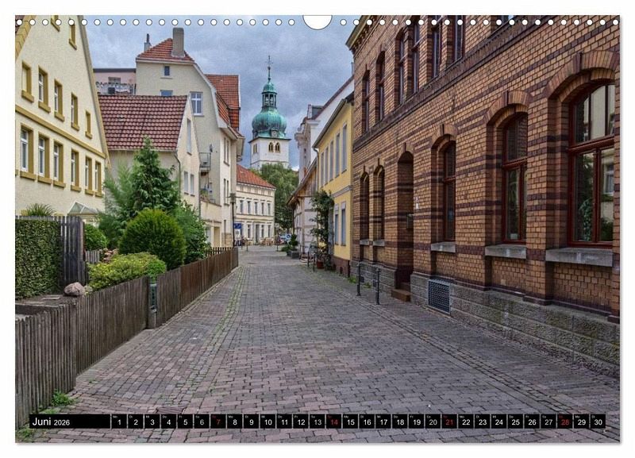The image size is (635, 458).
Task: Select June 1 in the calendar strip
Action: coord(118,421)
